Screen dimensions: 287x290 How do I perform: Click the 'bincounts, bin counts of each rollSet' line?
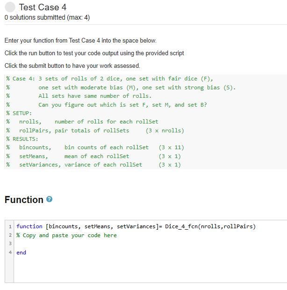click(95, 147)
